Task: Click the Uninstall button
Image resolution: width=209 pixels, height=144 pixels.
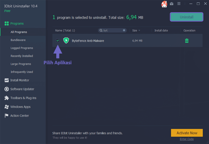Action: 187,17
